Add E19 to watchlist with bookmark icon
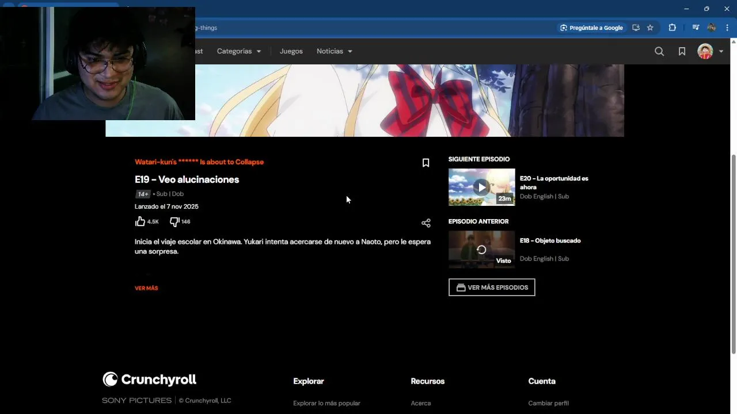This screenshot has height=414, width=737. [x=426, y=163]
